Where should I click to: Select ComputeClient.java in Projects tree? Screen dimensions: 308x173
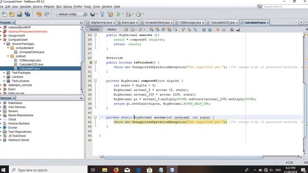pyautogui.click(x=31, y=52)
